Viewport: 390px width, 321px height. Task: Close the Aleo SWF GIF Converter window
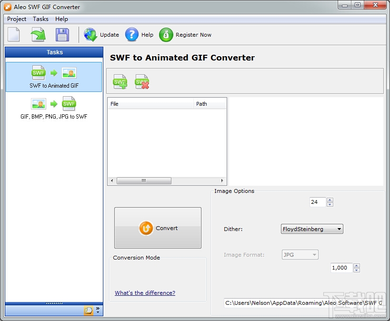375,5
